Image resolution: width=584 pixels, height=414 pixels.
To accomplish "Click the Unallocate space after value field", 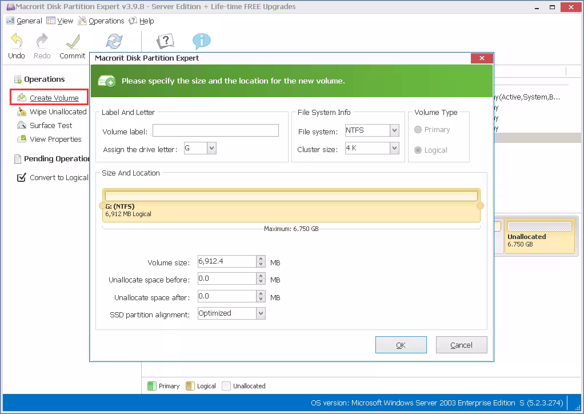I will pyautogui.click(x=227, y=297).
